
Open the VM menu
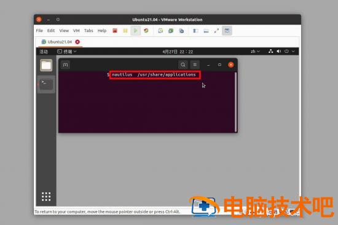click(76, 31)
